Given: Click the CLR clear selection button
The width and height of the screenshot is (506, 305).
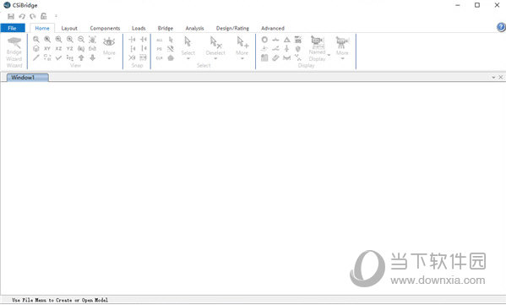Looking at the screenshot, I should pyautogui.click(x=160, y=58).
